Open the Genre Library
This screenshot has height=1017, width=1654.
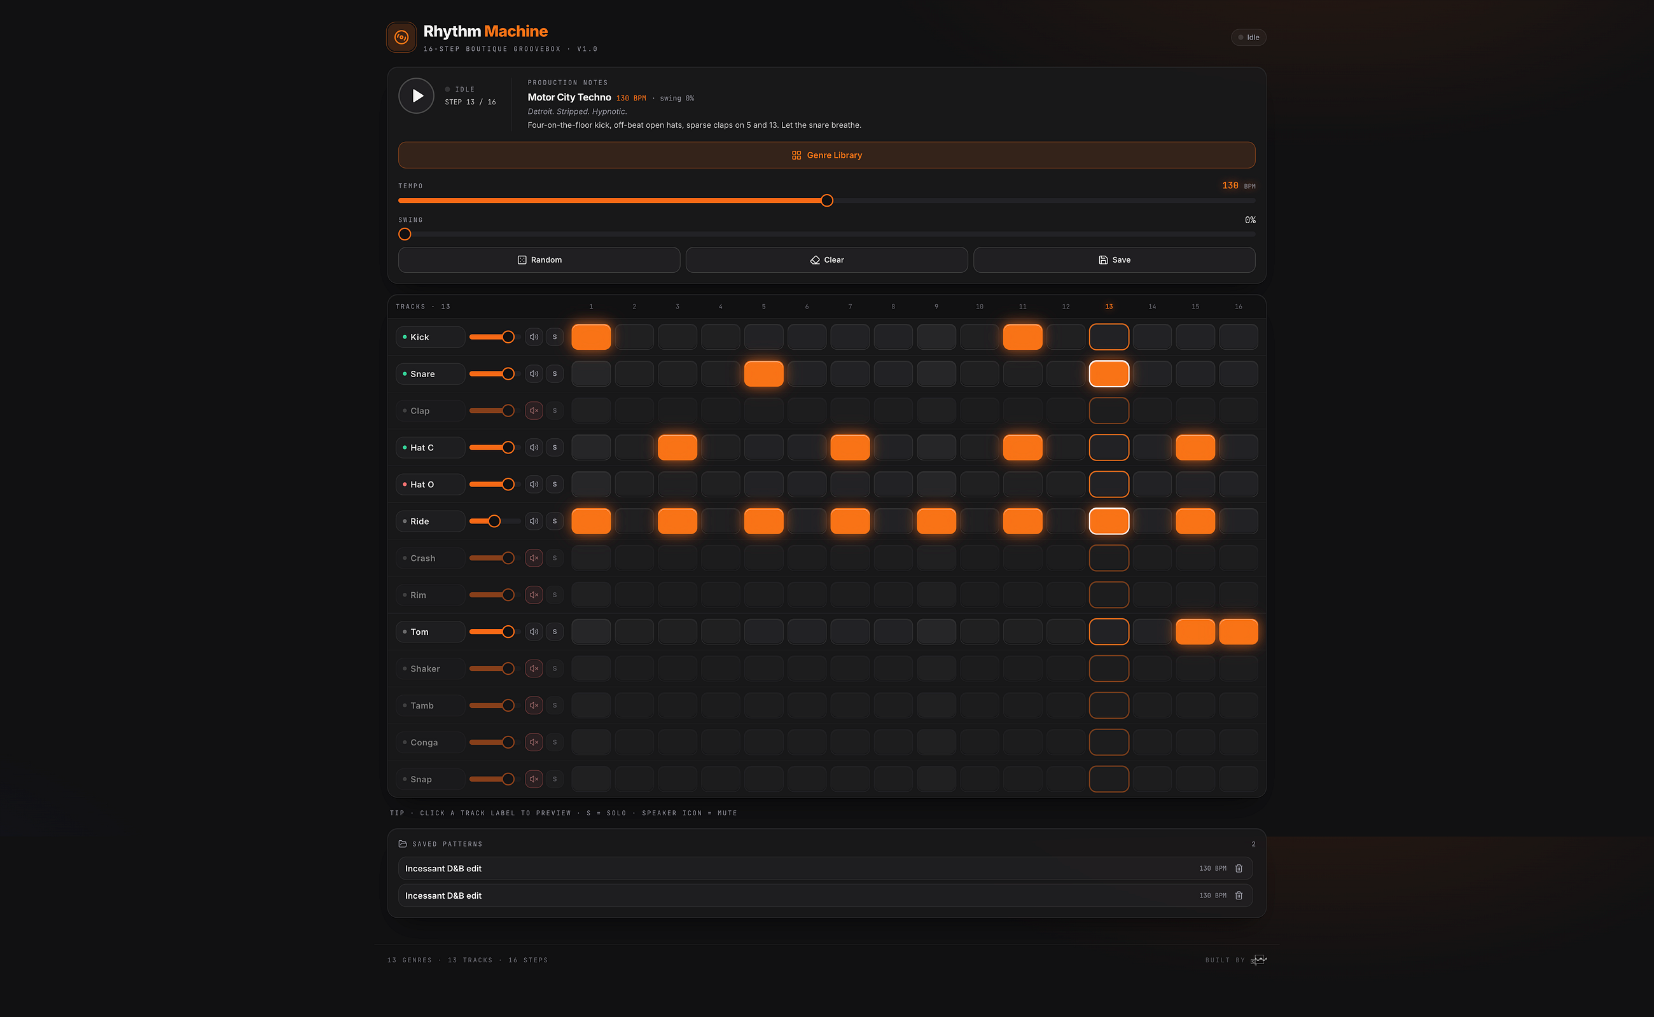826,155
